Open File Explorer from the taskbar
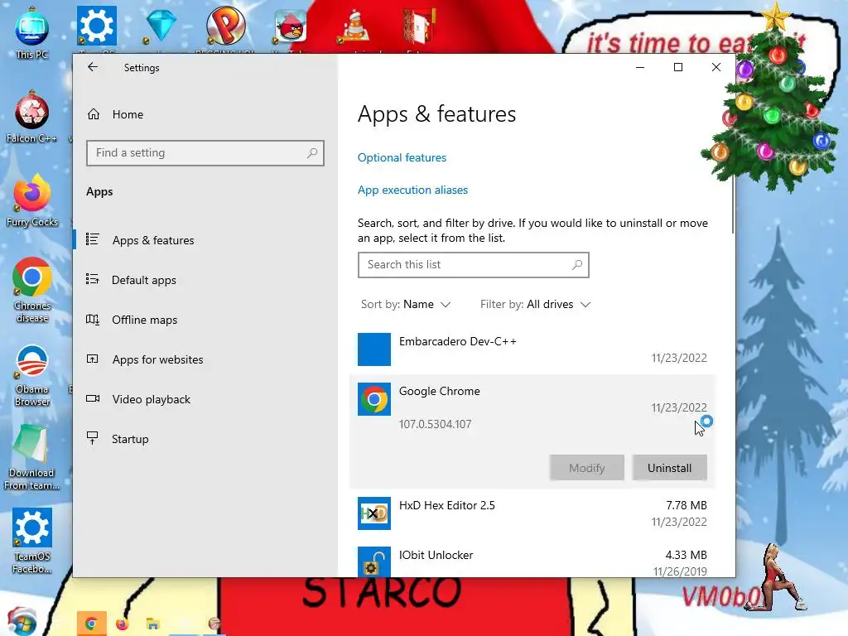Image resolution: width=848 pixels, height=636 pixels. (152, 624)
